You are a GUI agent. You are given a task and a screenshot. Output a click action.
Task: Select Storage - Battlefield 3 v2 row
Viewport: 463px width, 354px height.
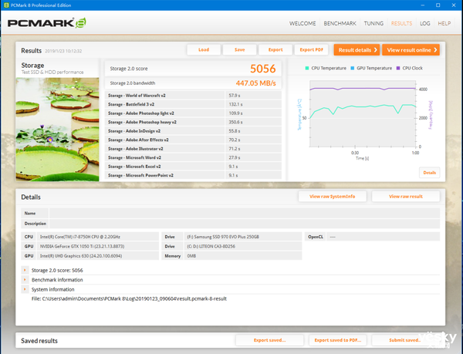(193, 104)
